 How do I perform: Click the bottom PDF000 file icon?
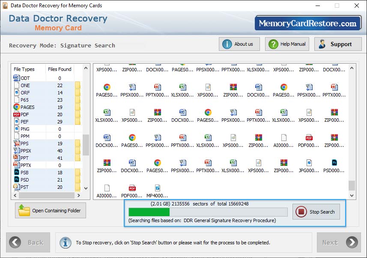tap(132, 188)
